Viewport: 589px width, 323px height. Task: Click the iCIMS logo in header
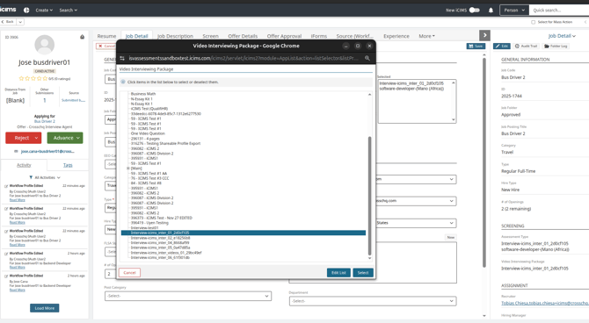8,10
